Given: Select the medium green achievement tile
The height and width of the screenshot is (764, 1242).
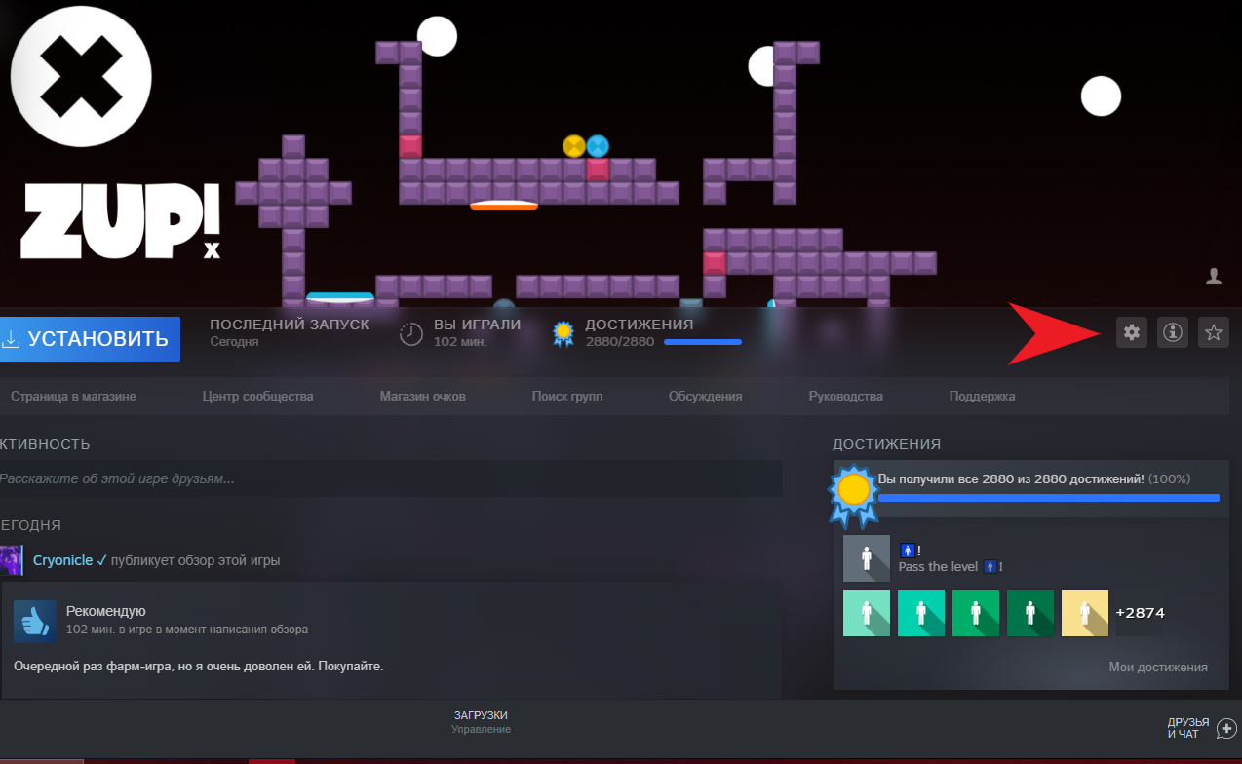Looking at the screenshot, I should 976,613.
